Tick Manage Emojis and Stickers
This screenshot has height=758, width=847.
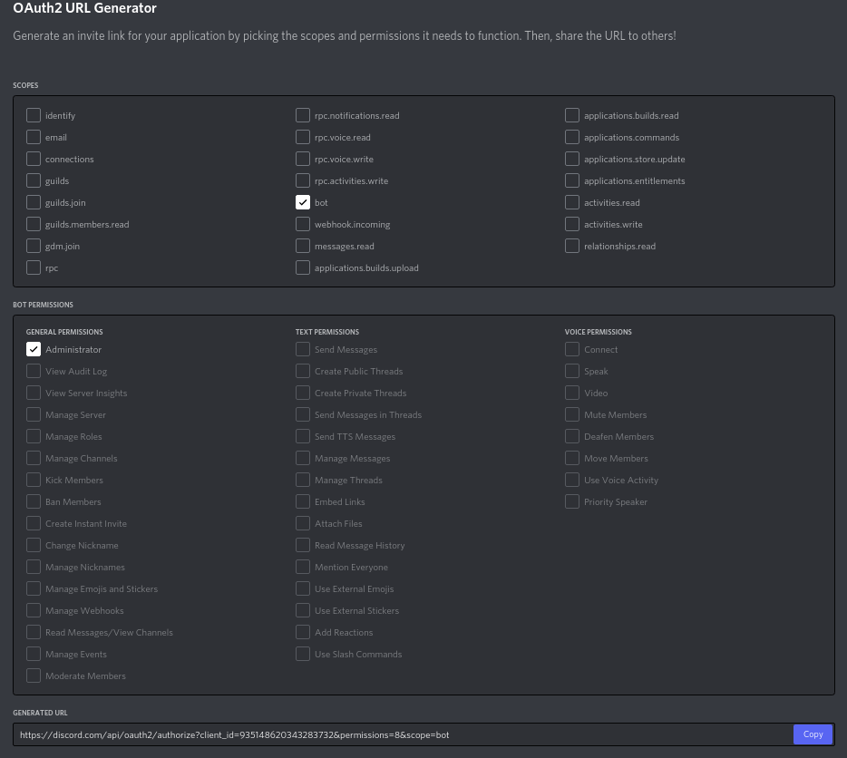34,588
